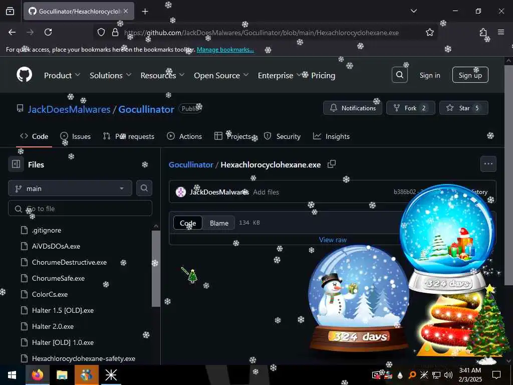The image size is (513, 385).
Task: Expand the Solutions menu
Action: 111,75
